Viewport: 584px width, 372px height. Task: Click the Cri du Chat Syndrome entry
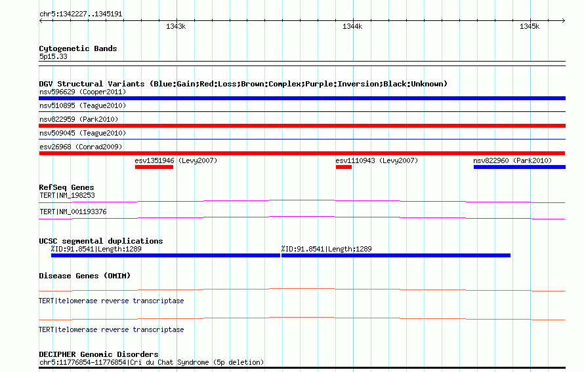152,362
